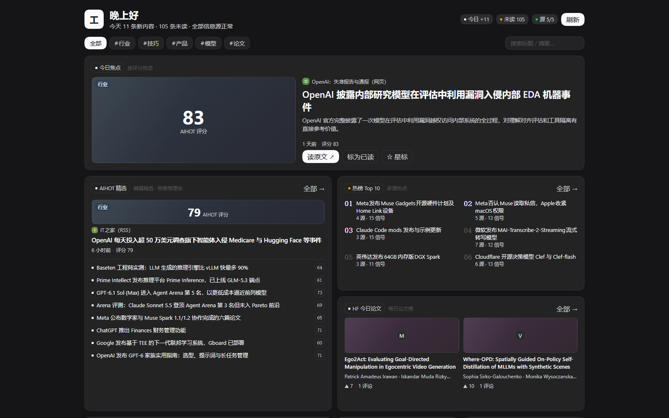Open hot item 04 MAI-Transcribe-2-Streaming
The image size is (669, 418).
click(520, 237)
